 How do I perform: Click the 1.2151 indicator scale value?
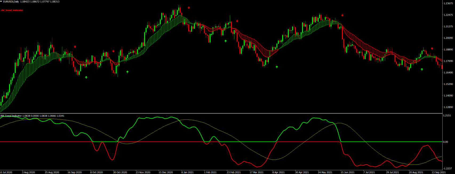click(447, 115)
